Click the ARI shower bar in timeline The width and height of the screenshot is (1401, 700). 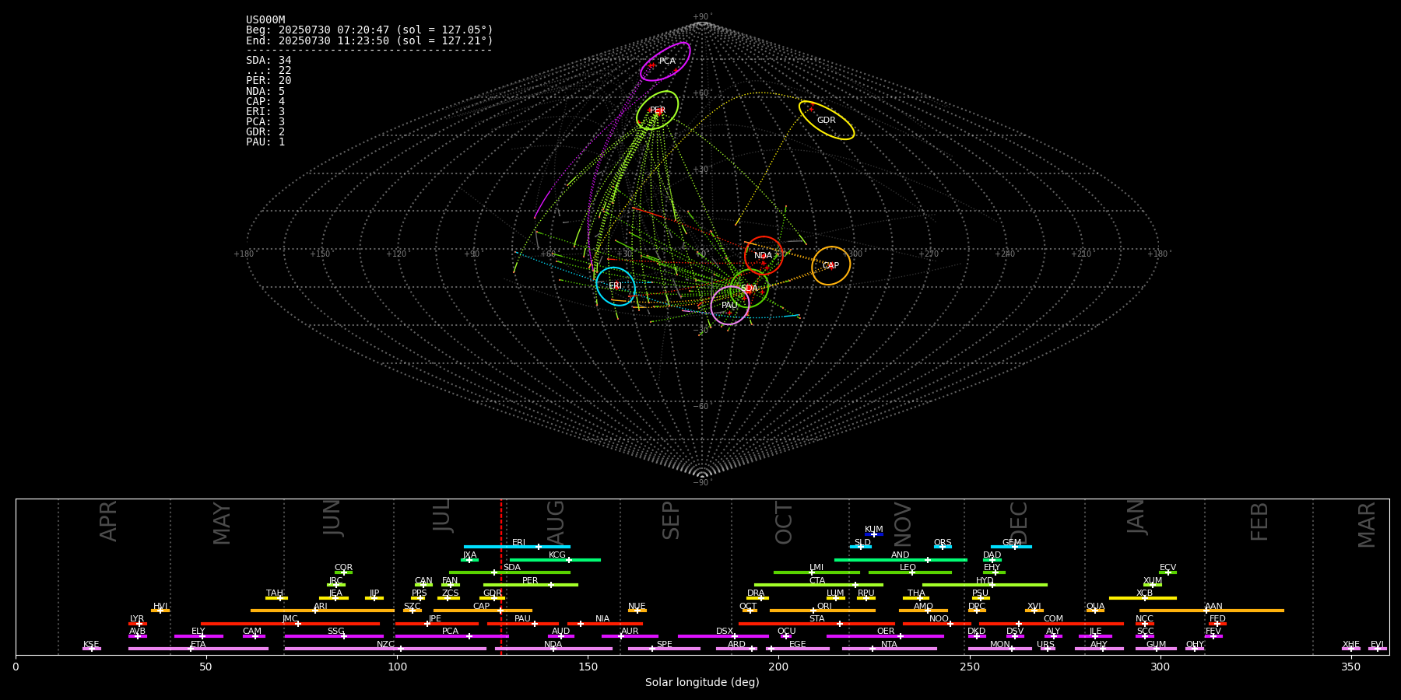coord(322,611)
